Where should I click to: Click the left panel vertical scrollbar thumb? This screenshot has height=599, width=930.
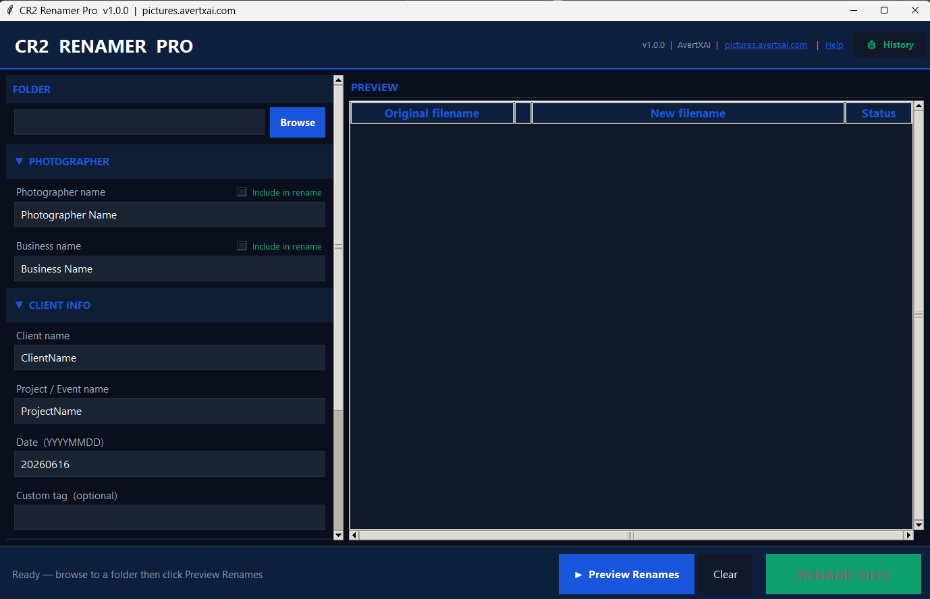[x=339, y=248]
